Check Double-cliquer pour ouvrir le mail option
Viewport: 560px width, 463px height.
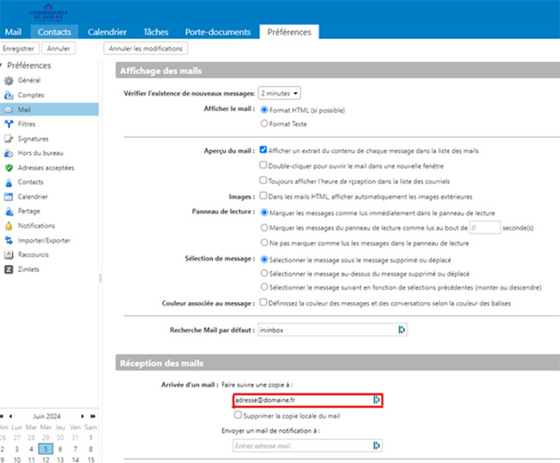coord(264,164)
